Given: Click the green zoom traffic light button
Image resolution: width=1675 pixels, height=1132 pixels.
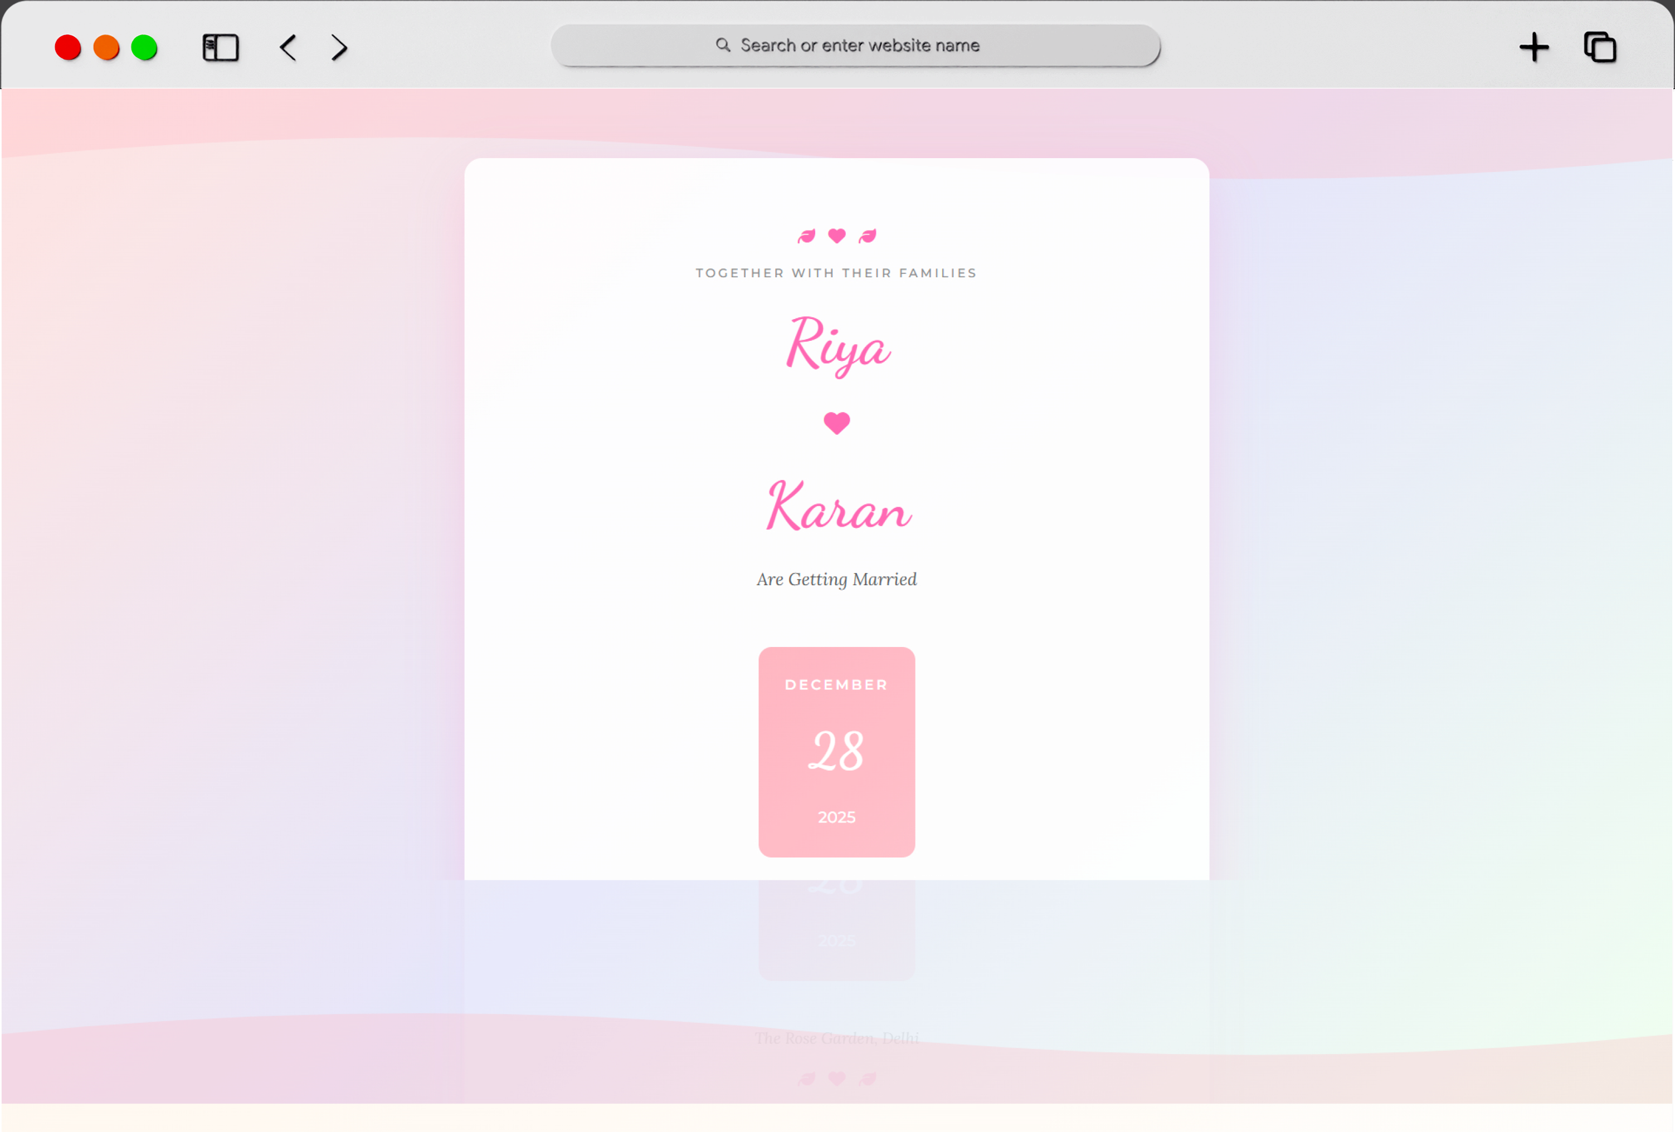Looking at the screenshot, I should pyautogui.click(x=144, y=47).
